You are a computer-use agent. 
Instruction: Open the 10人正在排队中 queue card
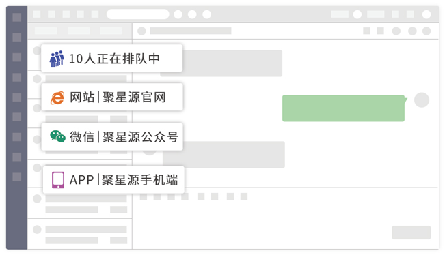[112, 58]
